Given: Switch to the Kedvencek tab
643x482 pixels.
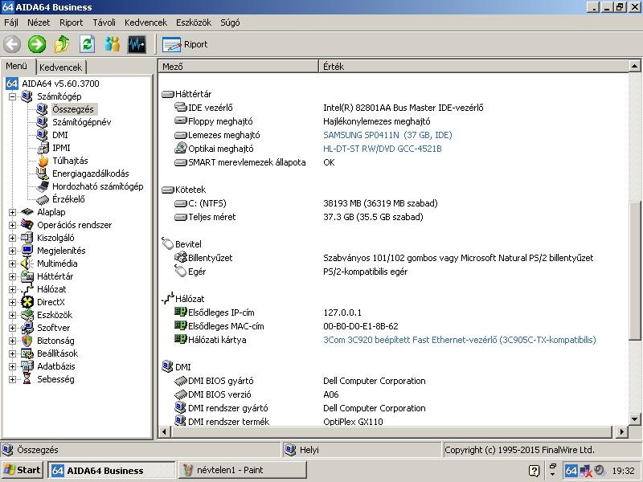Looking at the screenshot, I should [61, 67].
